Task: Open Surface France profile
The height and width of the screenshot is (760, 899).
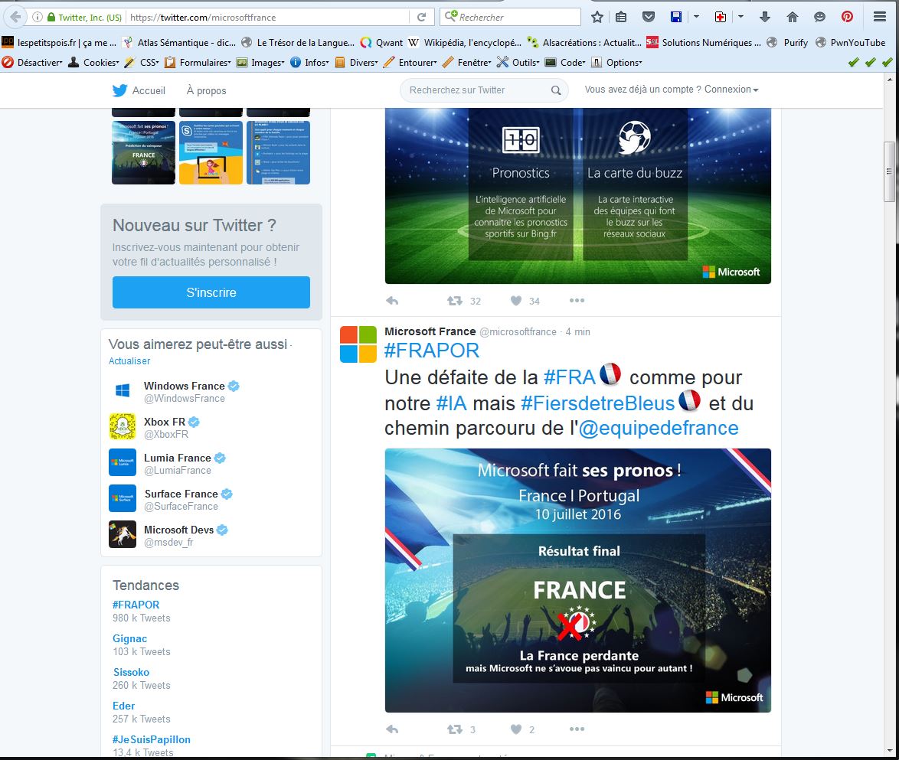Action: point(181,494)
